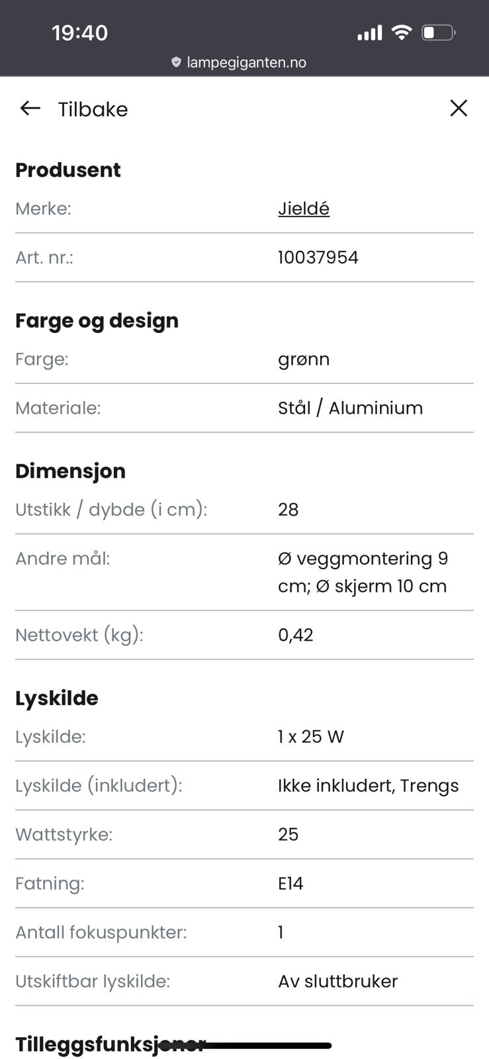Tap the battery icon in status bar
The height and width of the screenshot is (1059, 489).
438,32
